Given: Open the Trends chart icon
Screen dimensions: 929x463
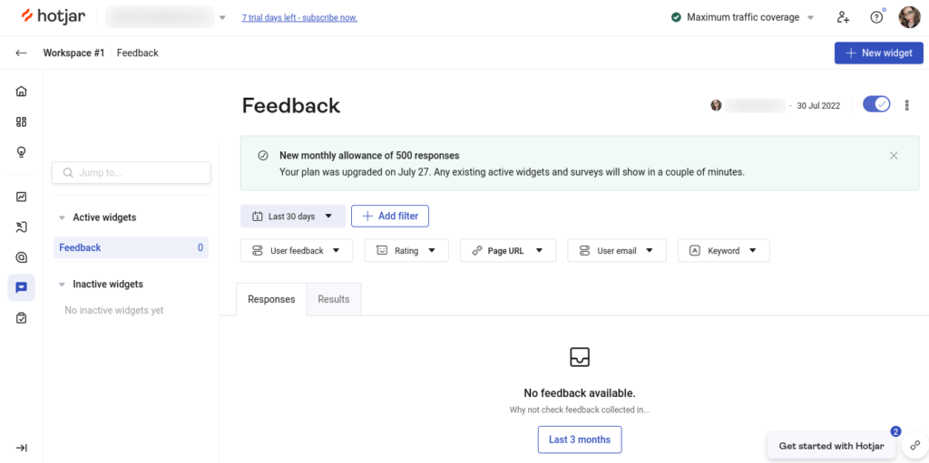Looking at the screenshot, I should pos(21,197).
